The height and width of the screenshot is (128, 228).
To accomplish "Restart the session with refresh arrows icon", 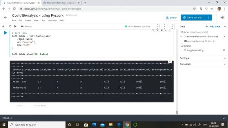I will [x=10, y=26].
